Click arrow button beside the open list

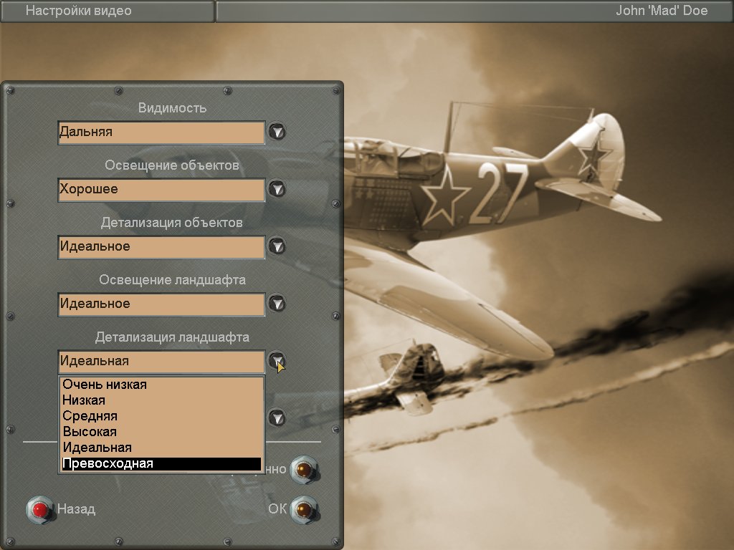(x=277, y=418)
